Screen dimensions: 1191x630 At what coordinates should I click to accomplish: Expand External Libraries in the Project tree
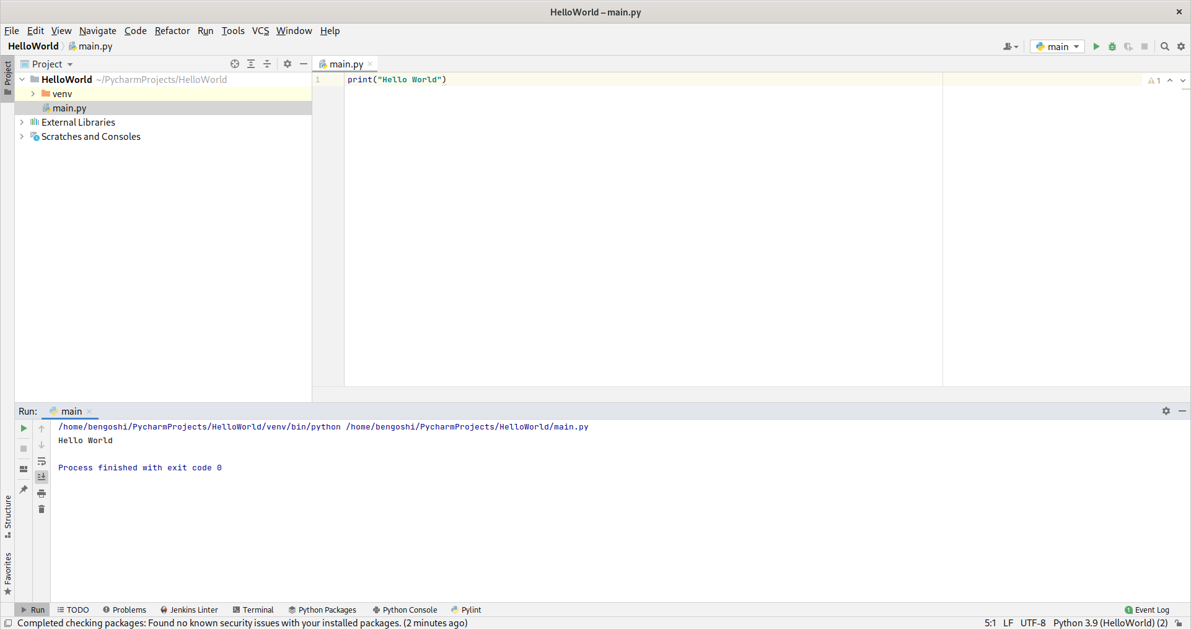pos(22,122)
